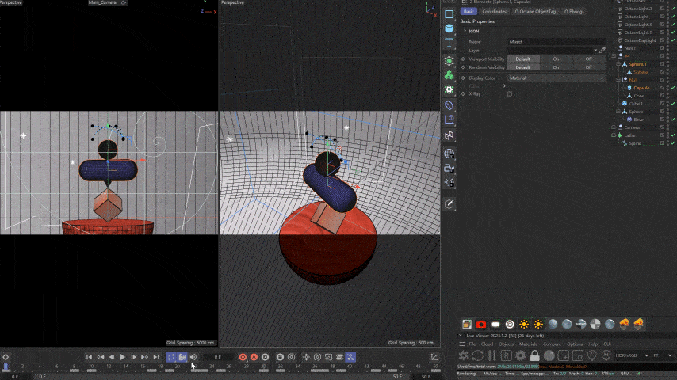This screenshot has width=677, height=380.
Task: Select the Capsule object in tree
Action: (641, 88)
